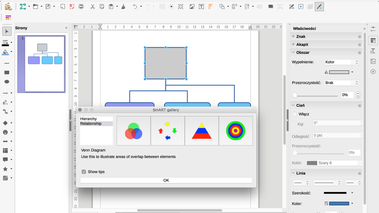Enable the shadow Włącz checkbox

point(294,114)
